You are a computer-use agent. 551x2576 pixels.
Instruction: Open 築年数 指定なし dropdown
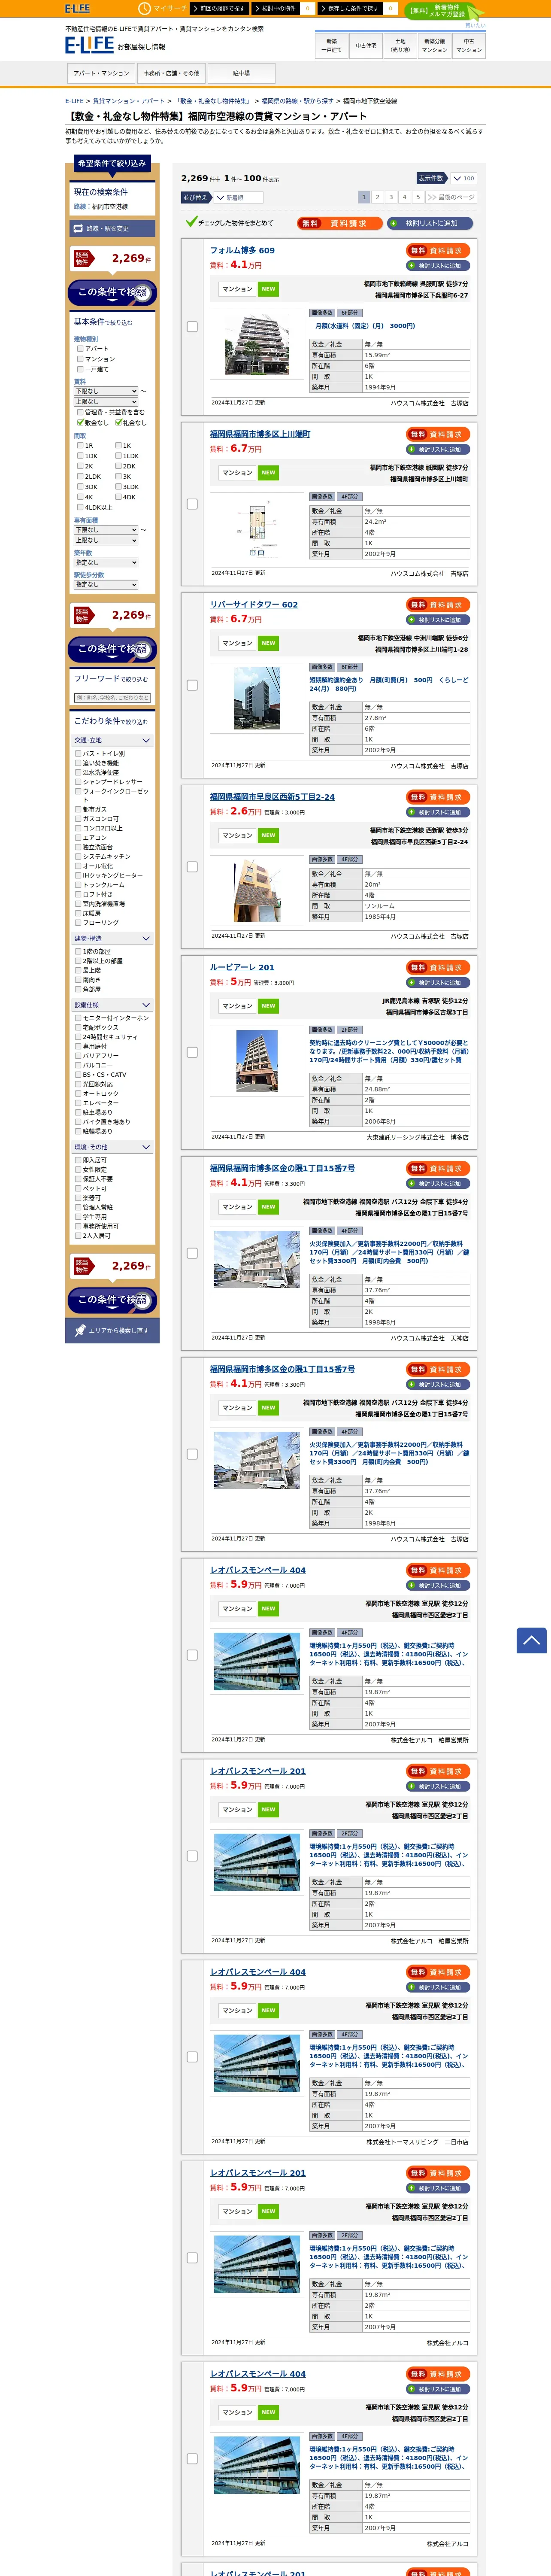pos(106,562)
